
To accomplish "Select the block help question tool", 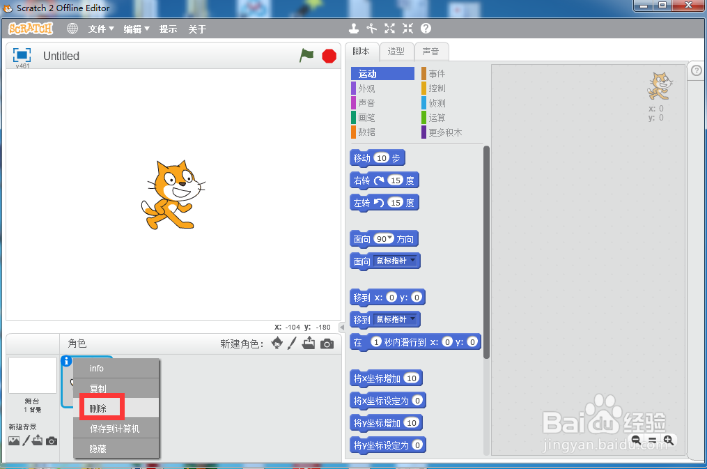I will click(426, 29).
